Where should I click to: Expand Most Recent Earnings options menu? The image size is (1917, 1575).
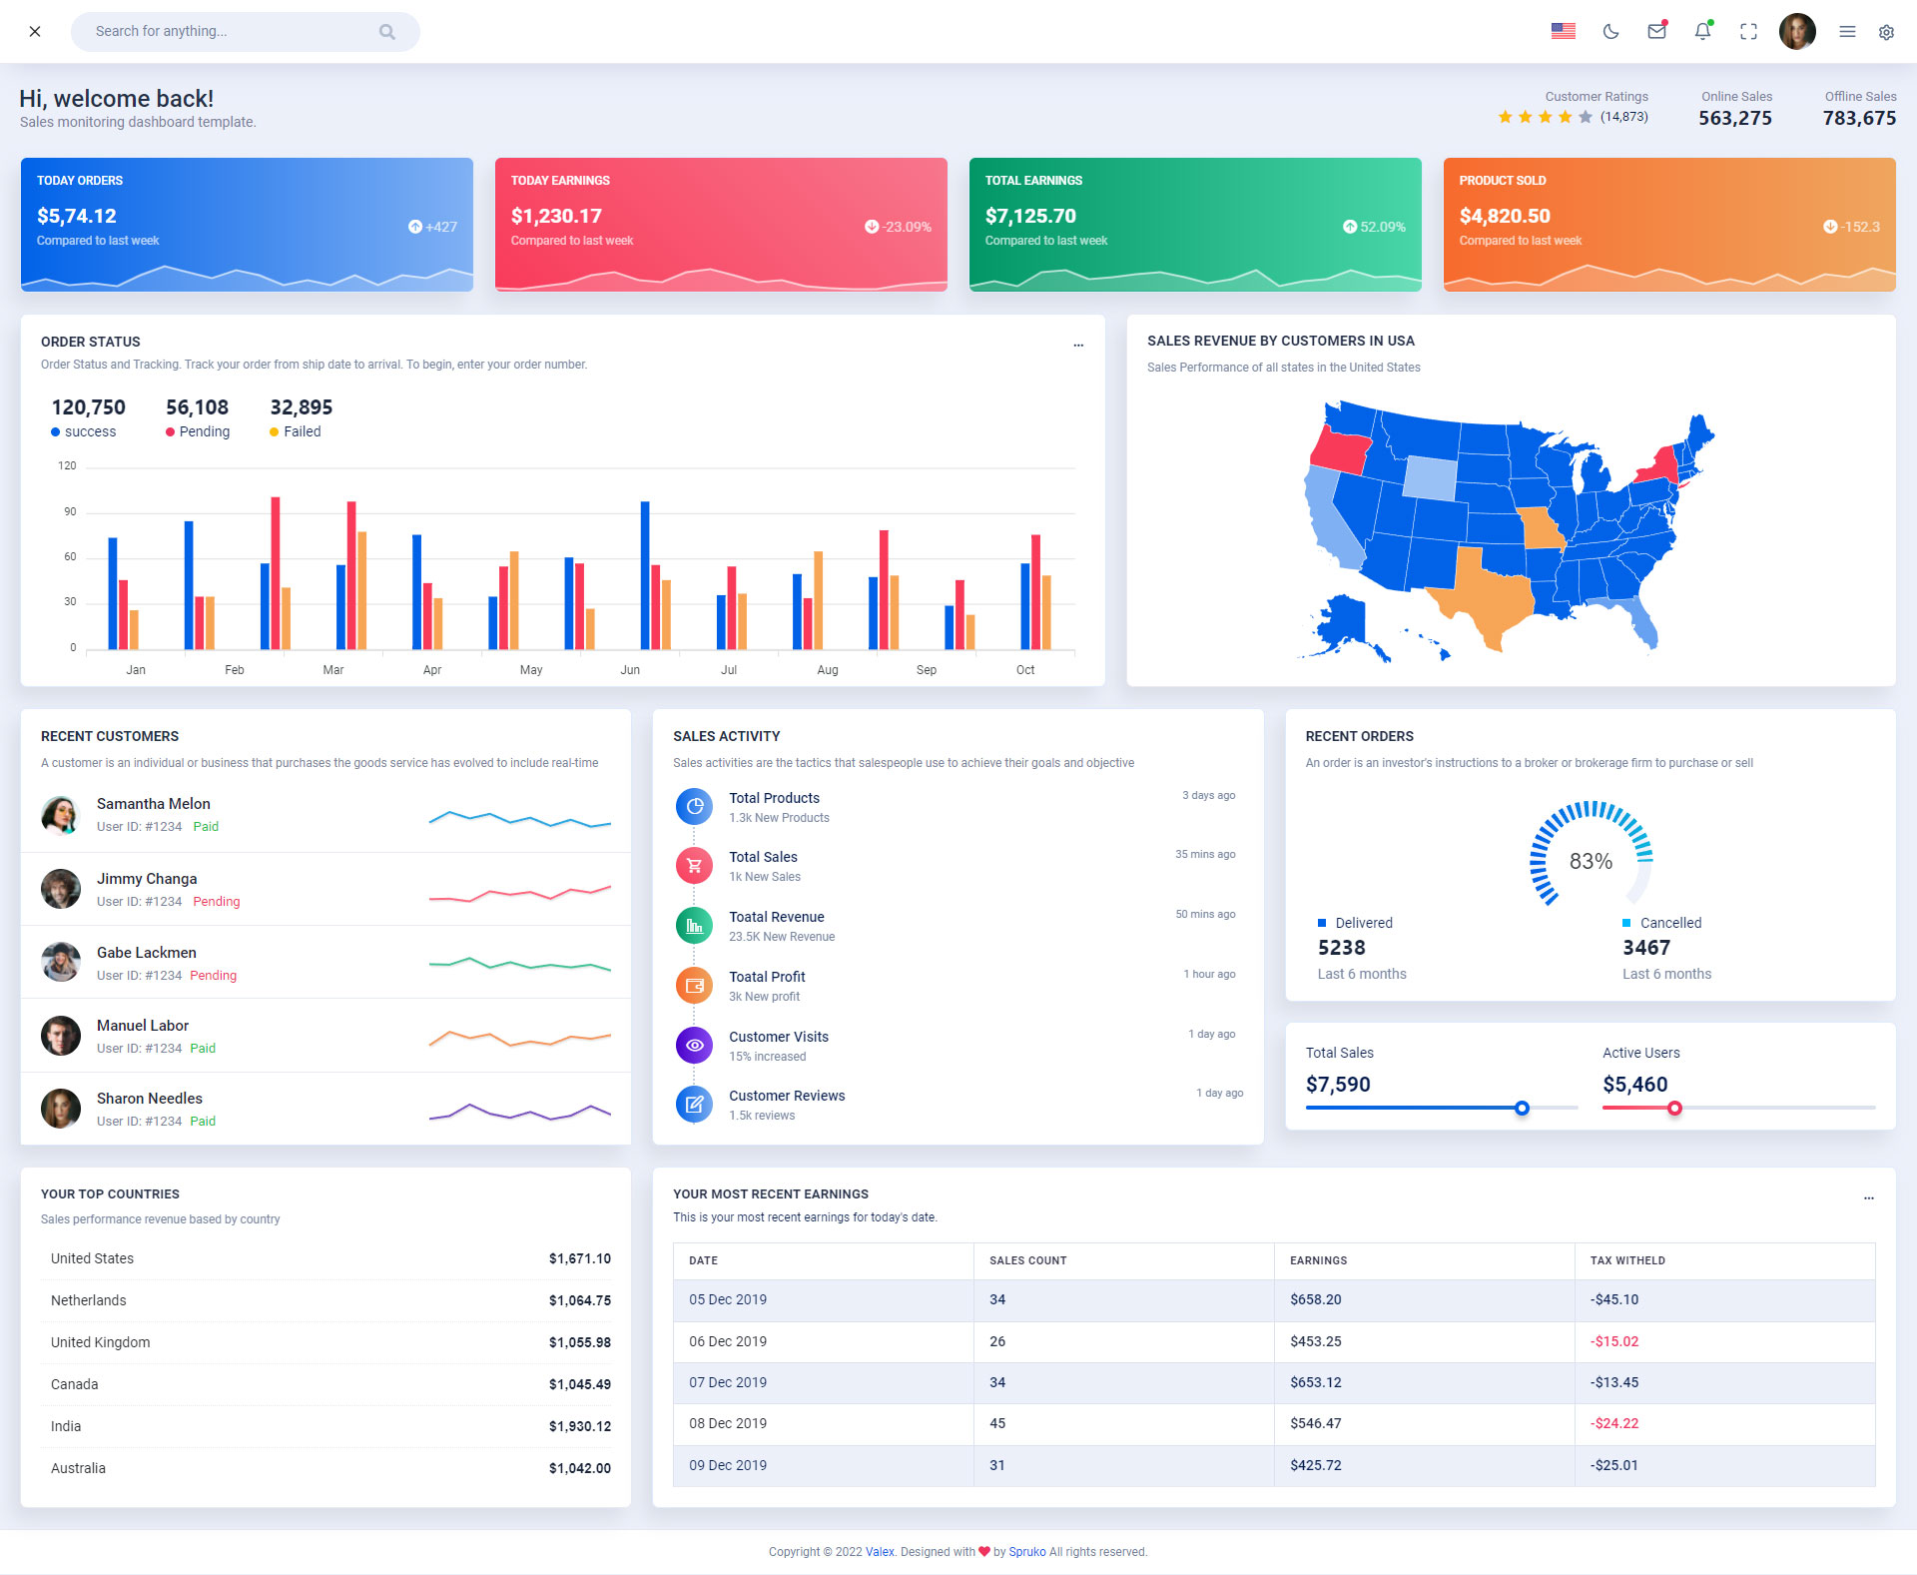click(1868, 1197)
